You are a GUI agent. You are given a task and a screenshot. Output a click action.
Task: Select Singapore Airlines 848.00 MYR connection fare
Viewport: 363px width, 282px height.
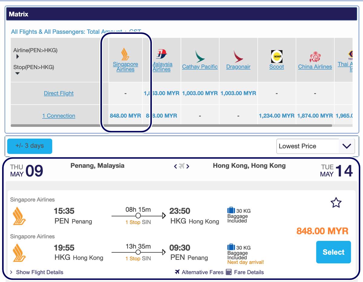pos(125,116)
